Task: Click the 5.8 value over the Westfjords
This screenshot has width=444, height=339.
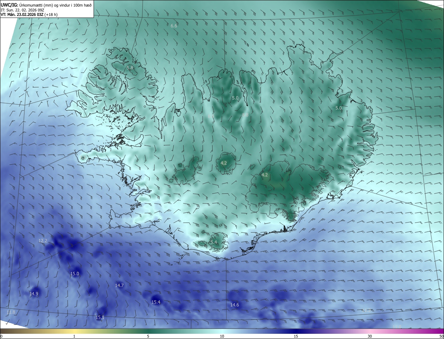Action: pyautogui.click(x=130, y=68)
